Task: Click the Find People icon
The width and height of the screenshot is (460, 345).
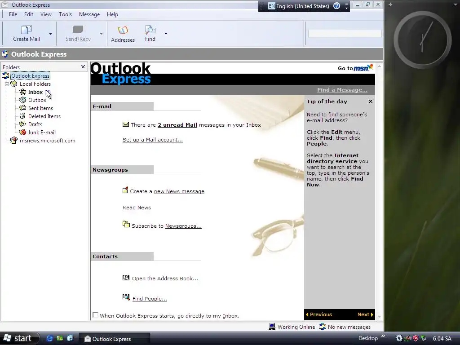Action: click(126, 297)
